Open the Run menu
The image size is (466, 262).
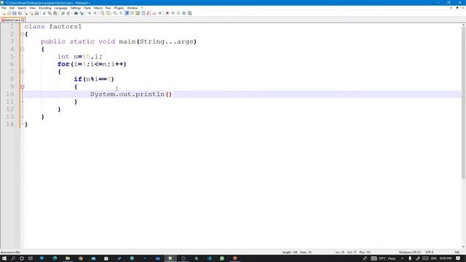108,8
